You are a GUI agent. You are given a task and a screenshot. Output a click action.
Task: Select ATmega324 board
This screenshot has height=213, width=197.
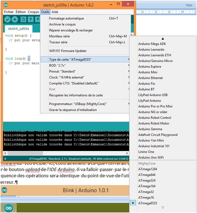[x=163, y=180]
